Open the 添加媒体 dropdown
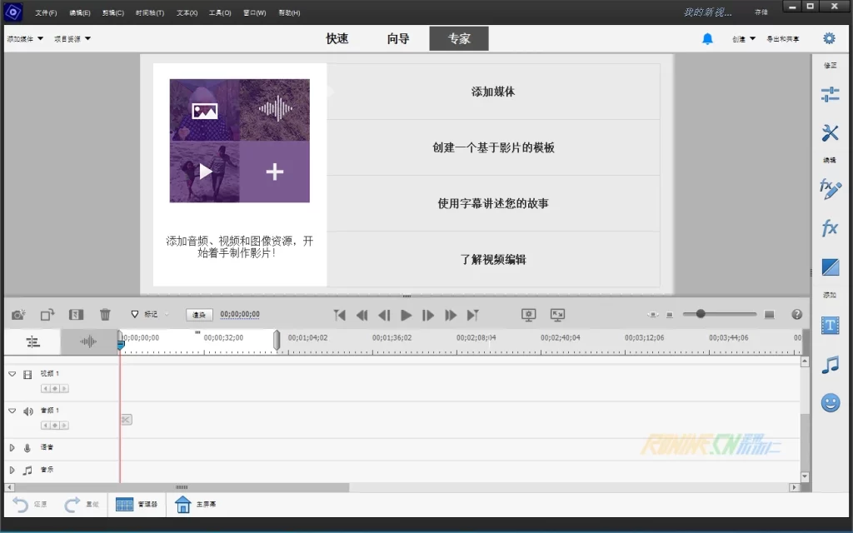The height and width of the screenshot is (533, 853). pyautogui.click(x=25, y=38)
